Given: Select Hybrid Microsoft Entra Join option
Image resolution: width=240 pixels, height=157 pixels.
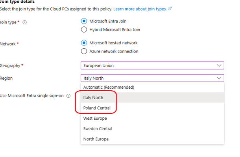Looking at the screenshot, I should [x=84, y=29].
